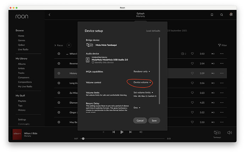Open Albums in My Library
The height and width of the screenshot is (153, 245).
pos(22,64)
